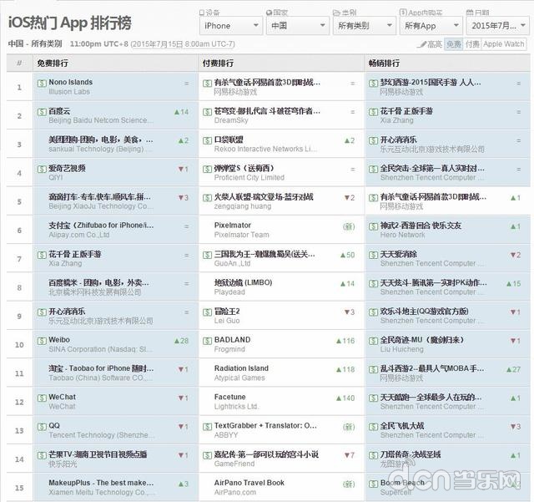This screenshot has height=502, width=534.
Task: Open 美团团购 app entry
Action: tap(101, 139)
